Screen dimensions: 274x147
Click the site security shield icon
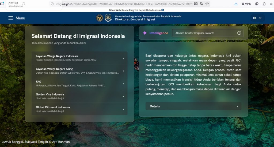(52, 4)
